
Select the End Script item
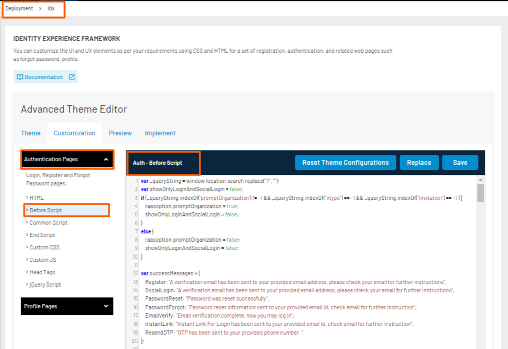click(x=42, y=235)
